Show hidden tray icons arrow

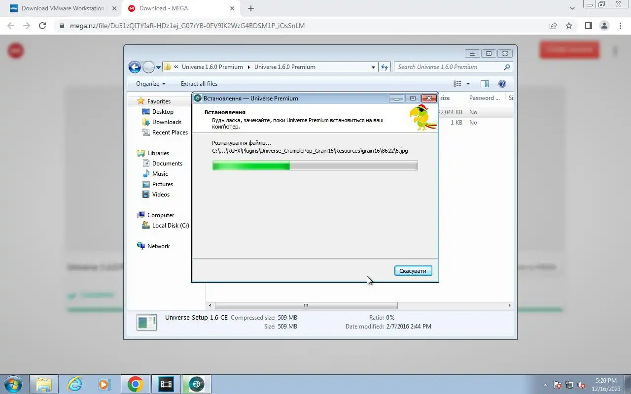click(545, 385)
